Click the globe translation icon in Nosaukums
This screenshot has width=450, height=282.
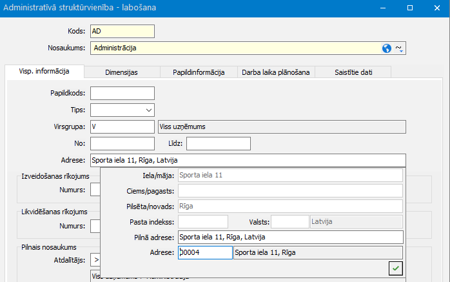pos(387,48)
